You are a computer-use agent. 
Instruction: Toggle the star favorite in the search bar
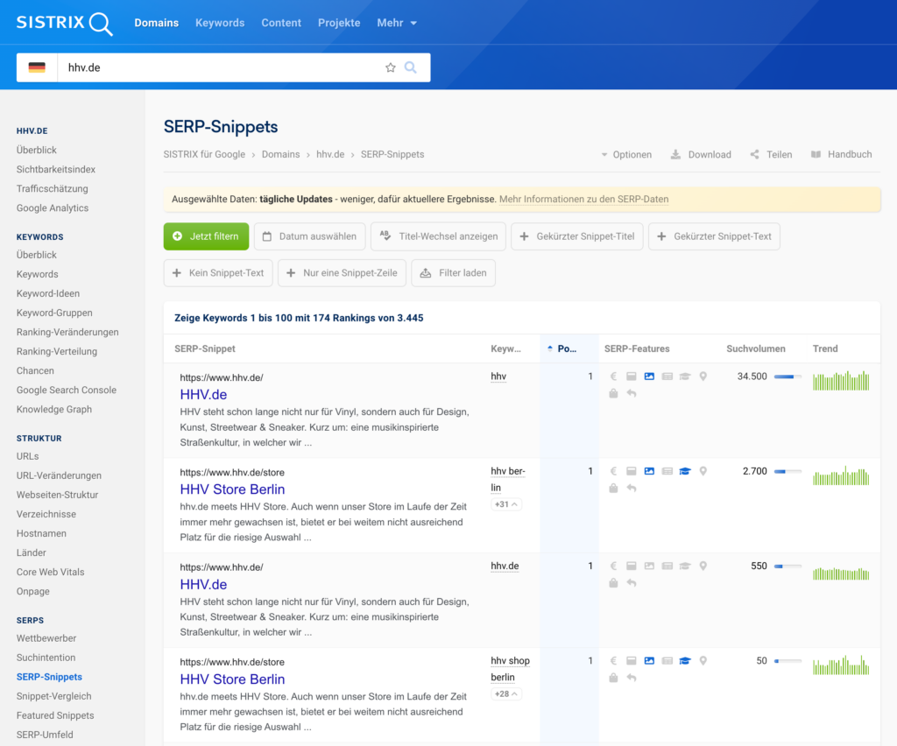tap(390, 67)
